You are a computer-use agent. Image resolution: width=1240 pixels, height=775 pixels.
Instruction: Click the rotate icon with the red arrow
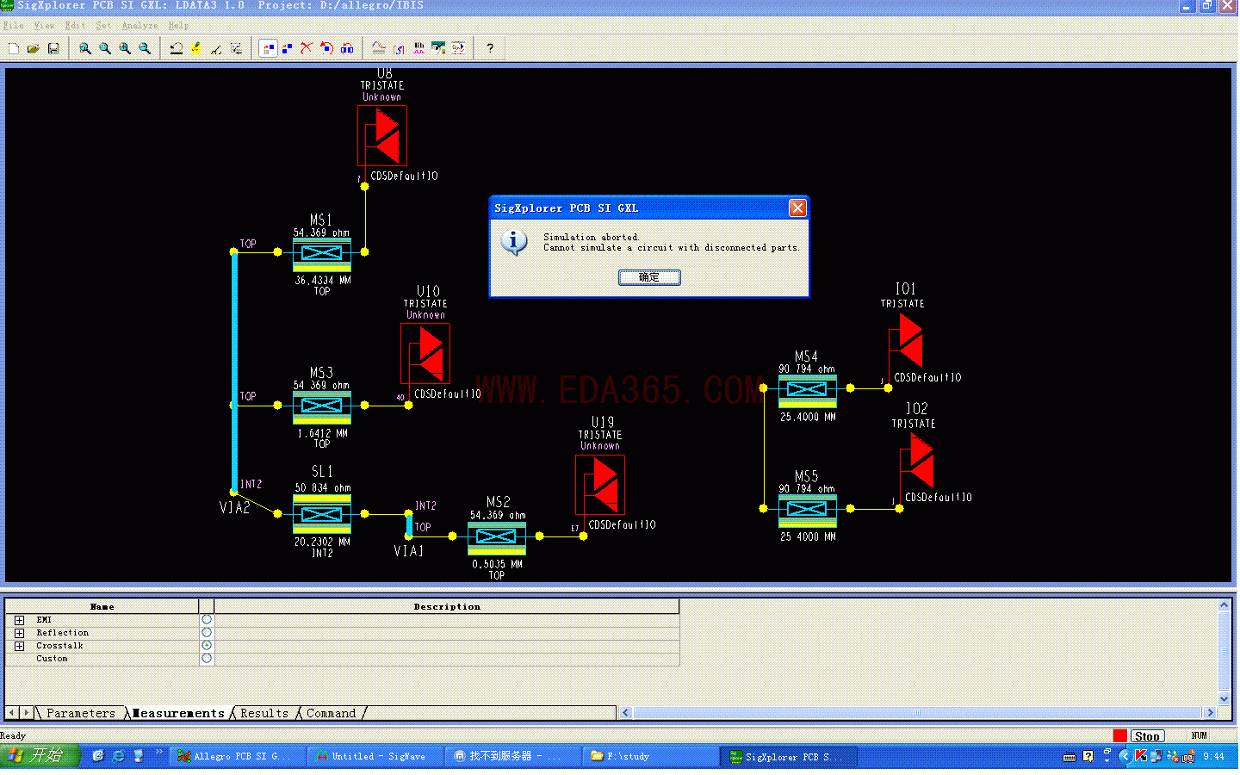[x=327, y=48]
